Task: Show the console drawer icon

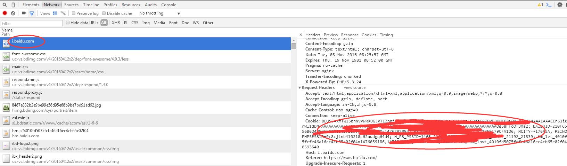Action: [549, 5]
